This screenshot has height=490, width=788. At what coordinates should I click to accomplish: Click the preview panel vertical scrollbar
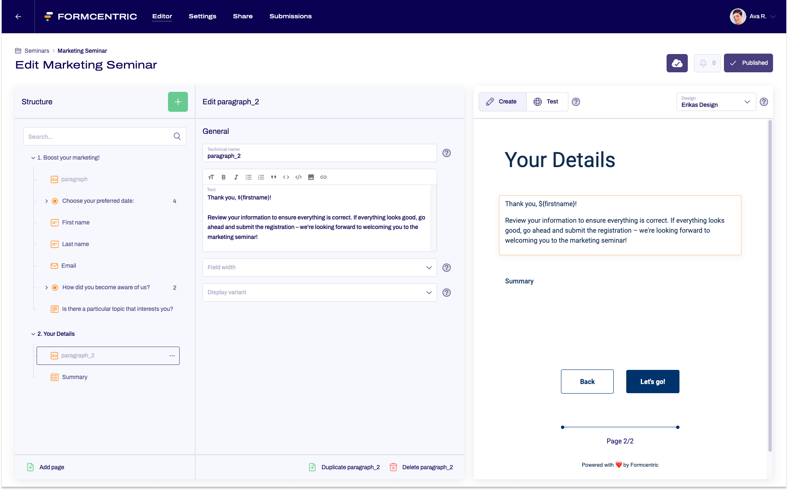pyautogui.click(x=770, y=286)
